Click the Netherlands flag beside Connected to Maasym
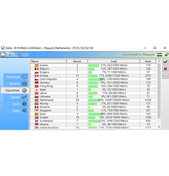This screenshot has width=169, height=176. tap(160, 55)
